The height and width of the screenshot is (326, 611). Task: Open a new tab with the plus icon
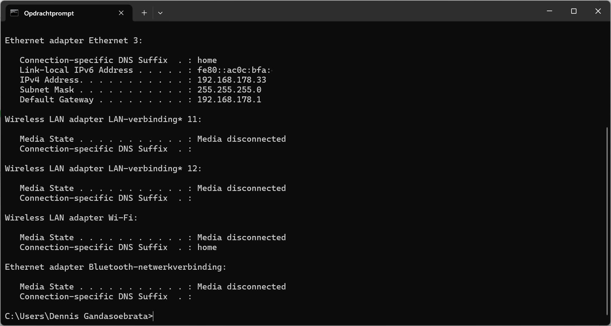144,13
